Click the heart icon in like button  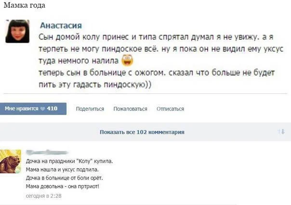43,109
